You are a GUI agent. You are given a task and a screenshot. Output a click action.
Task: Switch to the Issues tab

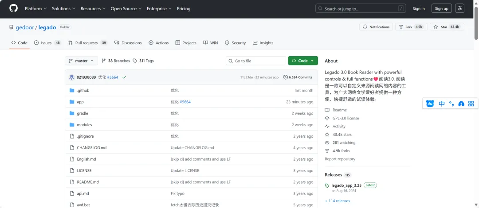pyautogui.click(x=47, y=42)
